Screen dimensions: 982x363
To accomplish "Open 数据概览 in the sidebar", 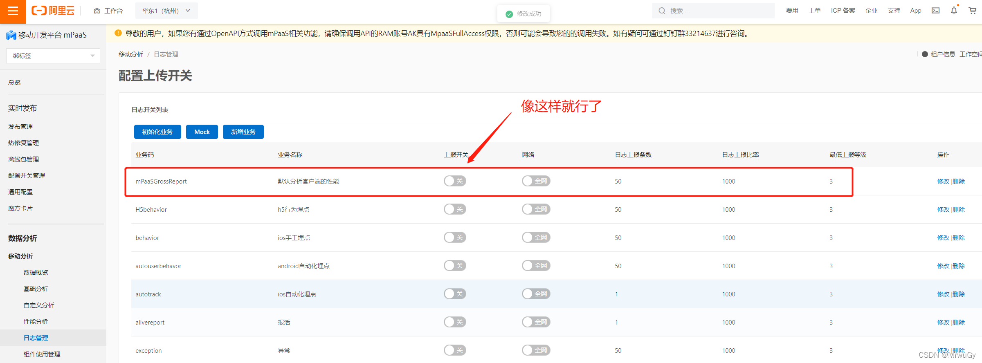I will (x=36, y=273).
